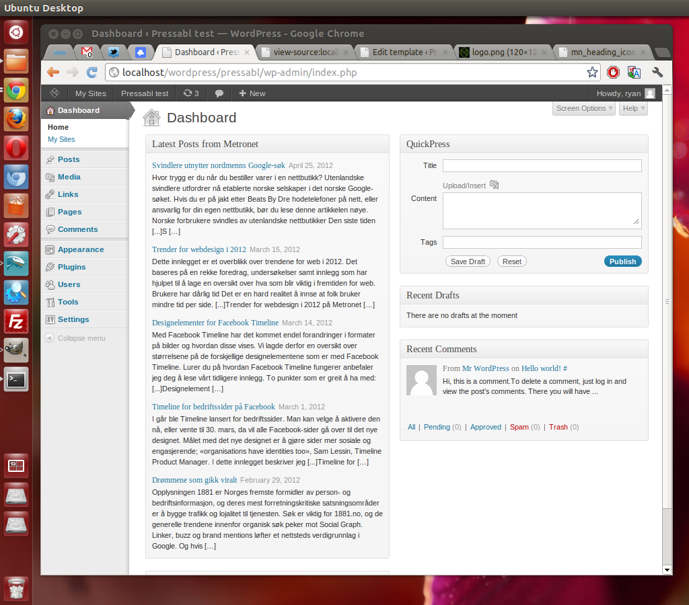Click the Users icon in the sidebar
The height and width of the screenshot is (605, 689).
pyautogui.click(x=50, y=284)
